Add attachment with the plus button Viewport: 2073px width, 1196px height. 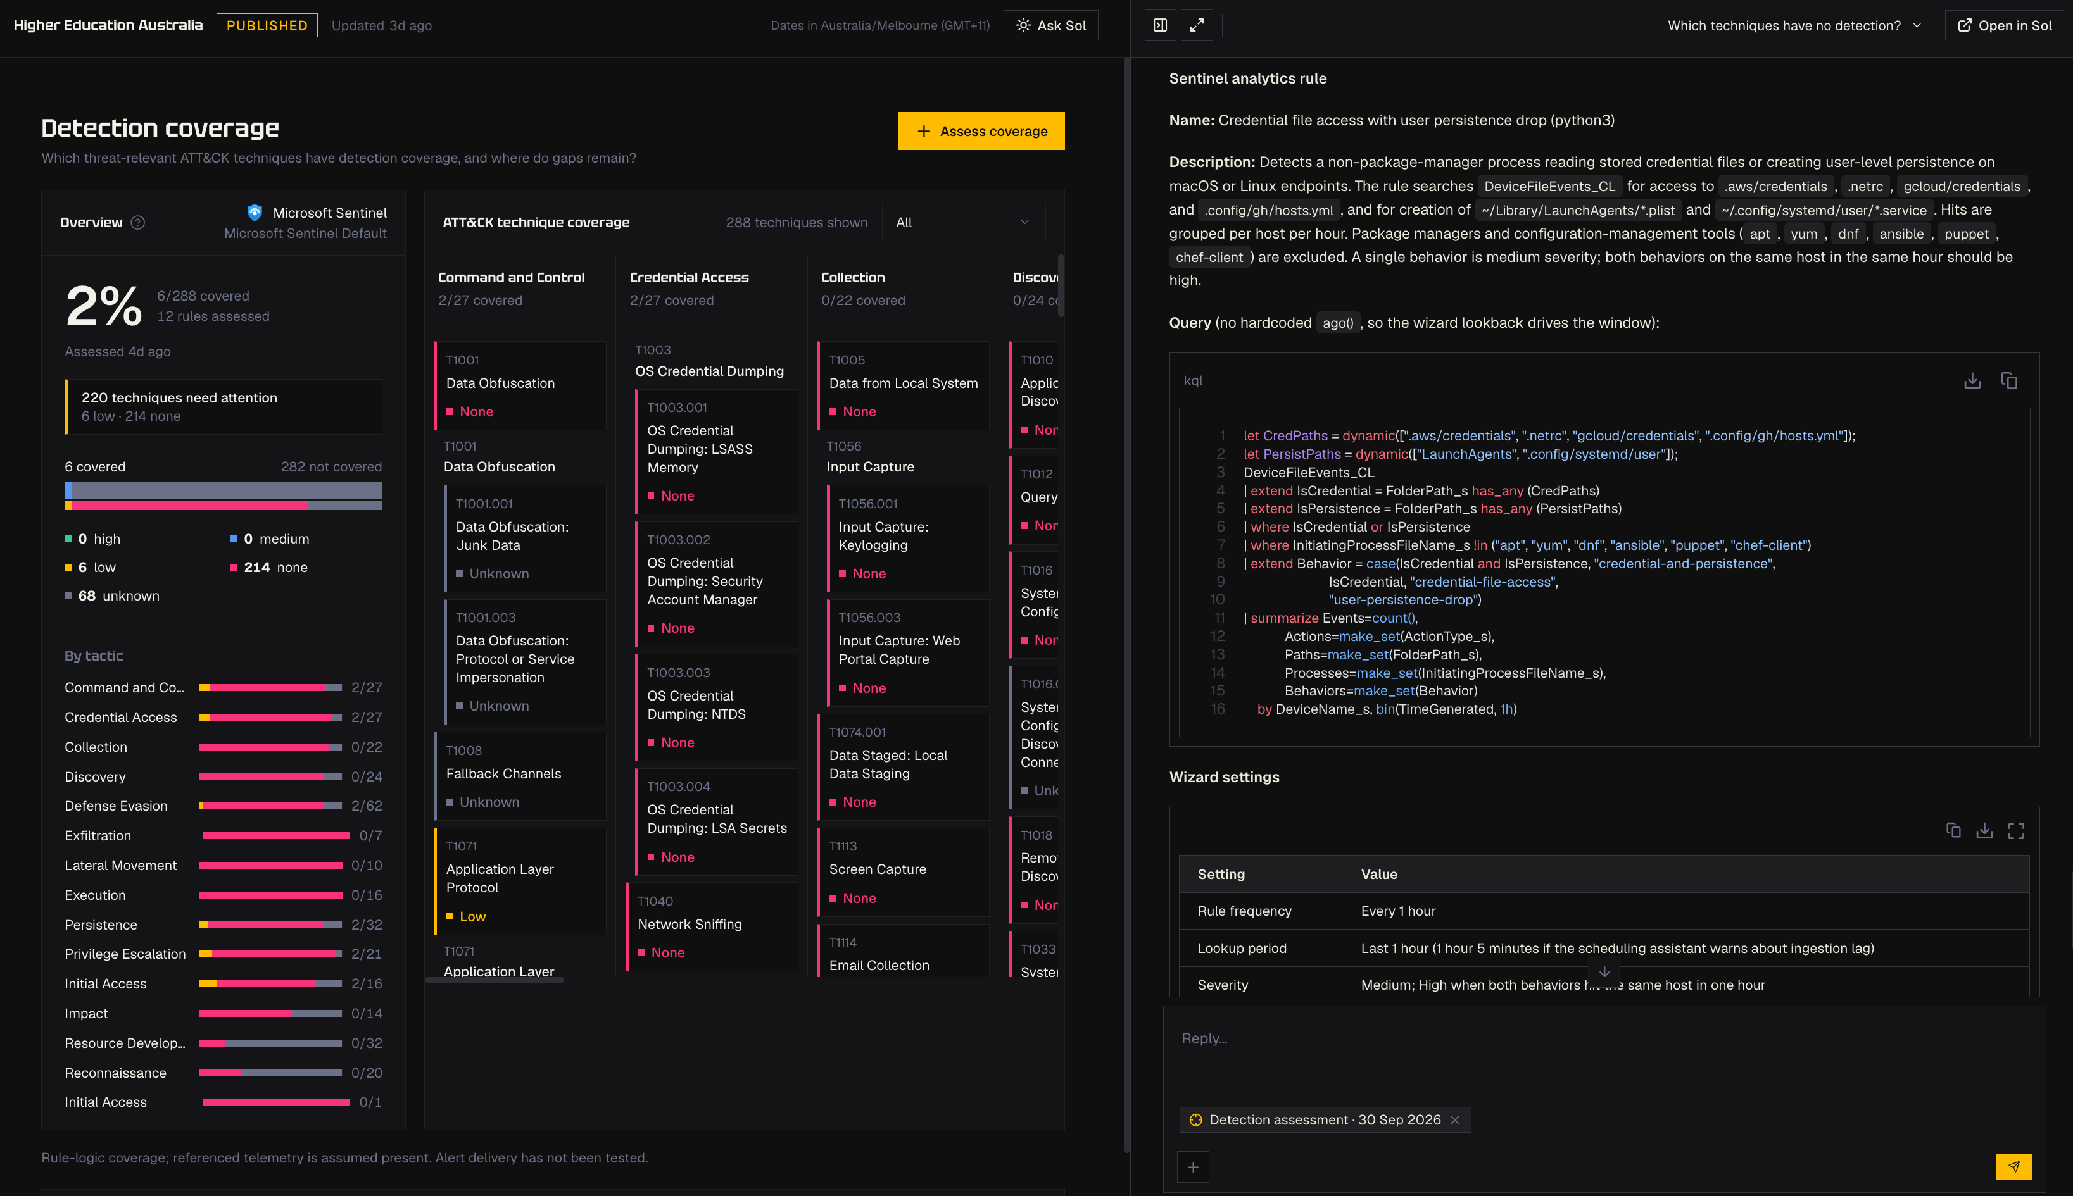pos(1193,1166)
